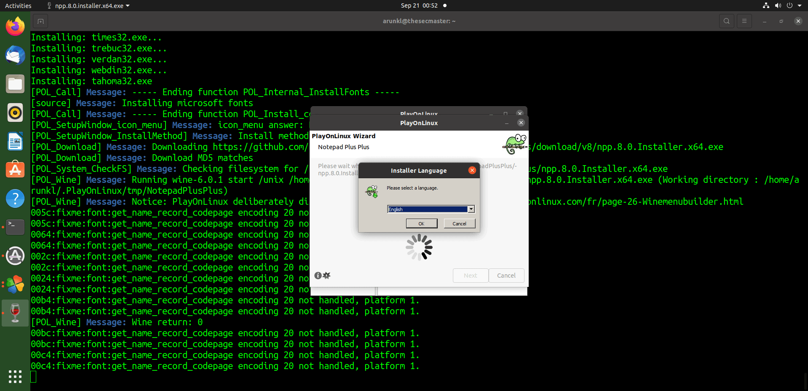Open the Files manager dock icon

[x=15, y=84]
